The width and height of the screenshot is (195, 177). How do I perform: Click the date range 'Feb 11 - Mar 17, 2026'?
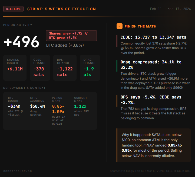(x=170, y=9)
